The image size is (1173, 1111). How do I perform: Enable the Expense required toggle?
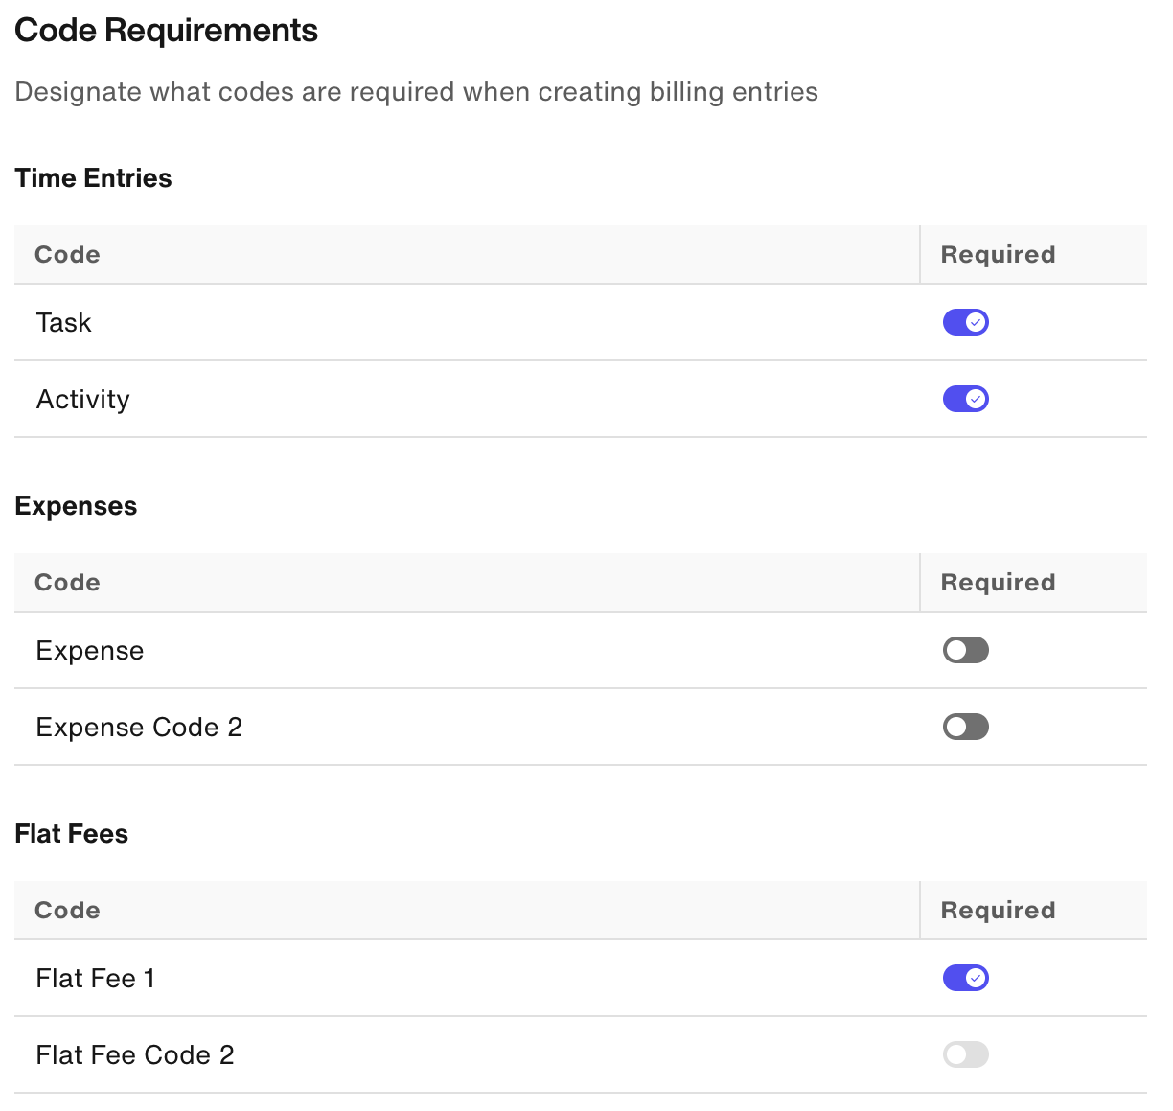(965, 650)
